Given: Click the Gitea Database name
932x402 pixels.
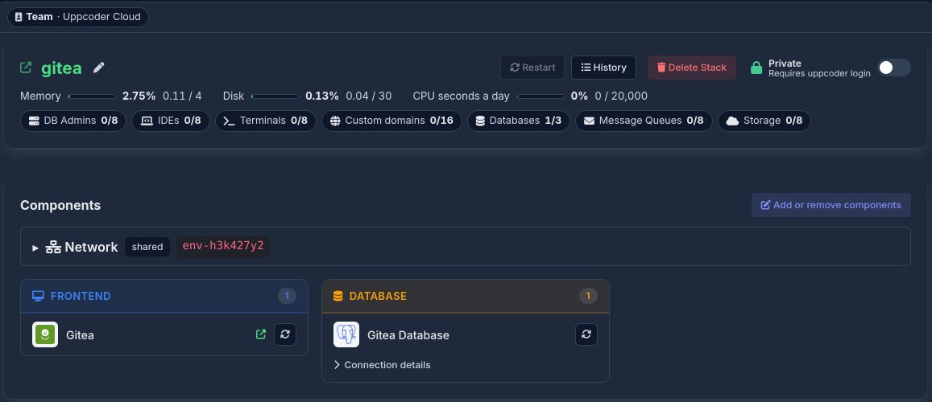Looking at the screenshot, I should [408, 335].
